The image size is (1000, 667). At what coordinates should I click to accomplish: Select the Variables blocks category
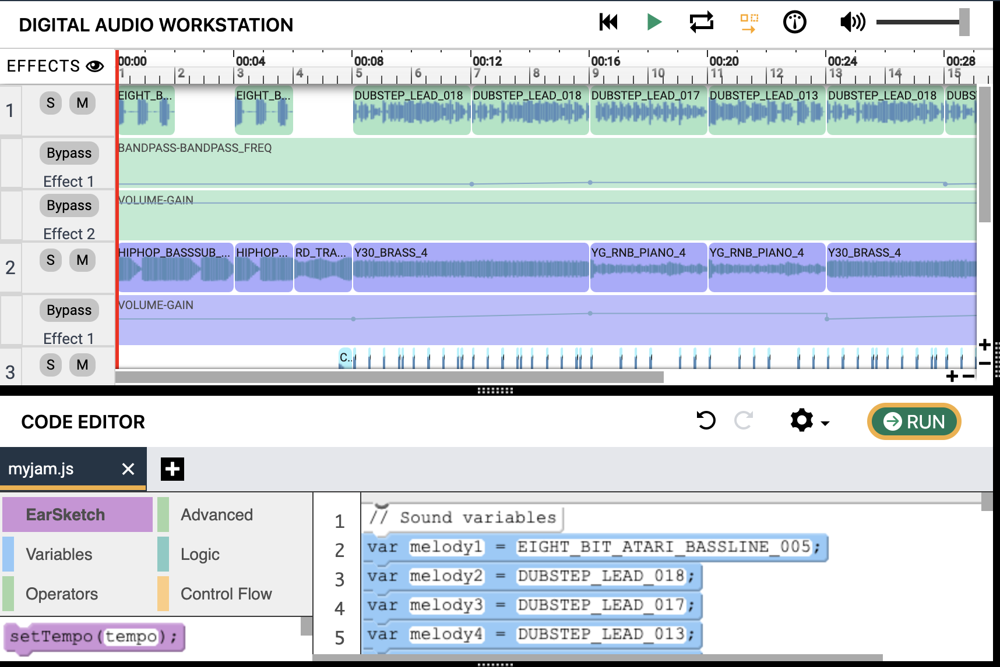pyautogui.click(x=59, y=554)
